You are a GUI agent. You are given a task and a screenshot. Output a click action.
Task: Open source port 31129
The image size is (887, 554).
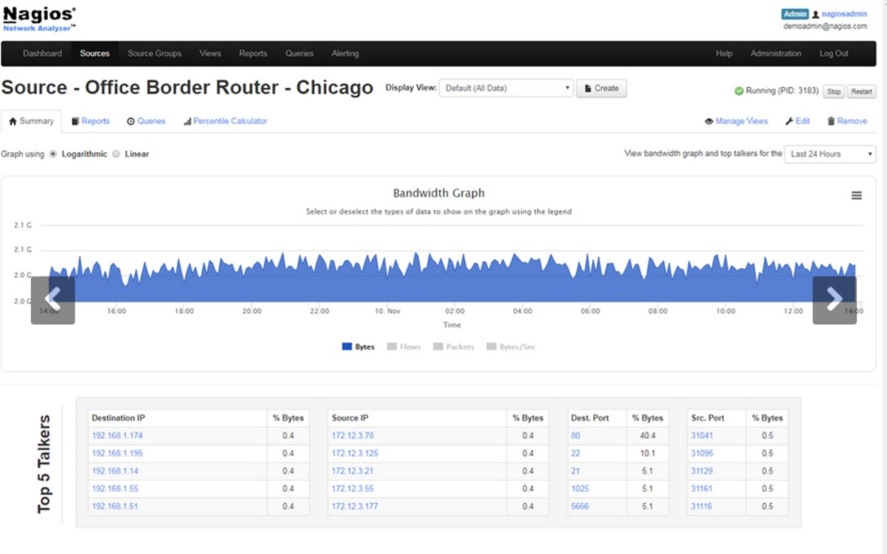701,471
